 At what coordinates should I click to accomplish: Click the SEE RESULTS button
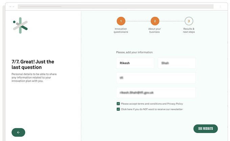coord(206,129)
